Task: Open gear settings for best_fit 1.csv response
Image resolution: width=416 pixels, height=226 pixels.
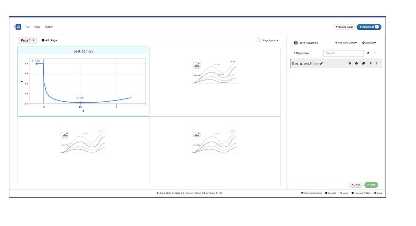Action: coord(350,64)
